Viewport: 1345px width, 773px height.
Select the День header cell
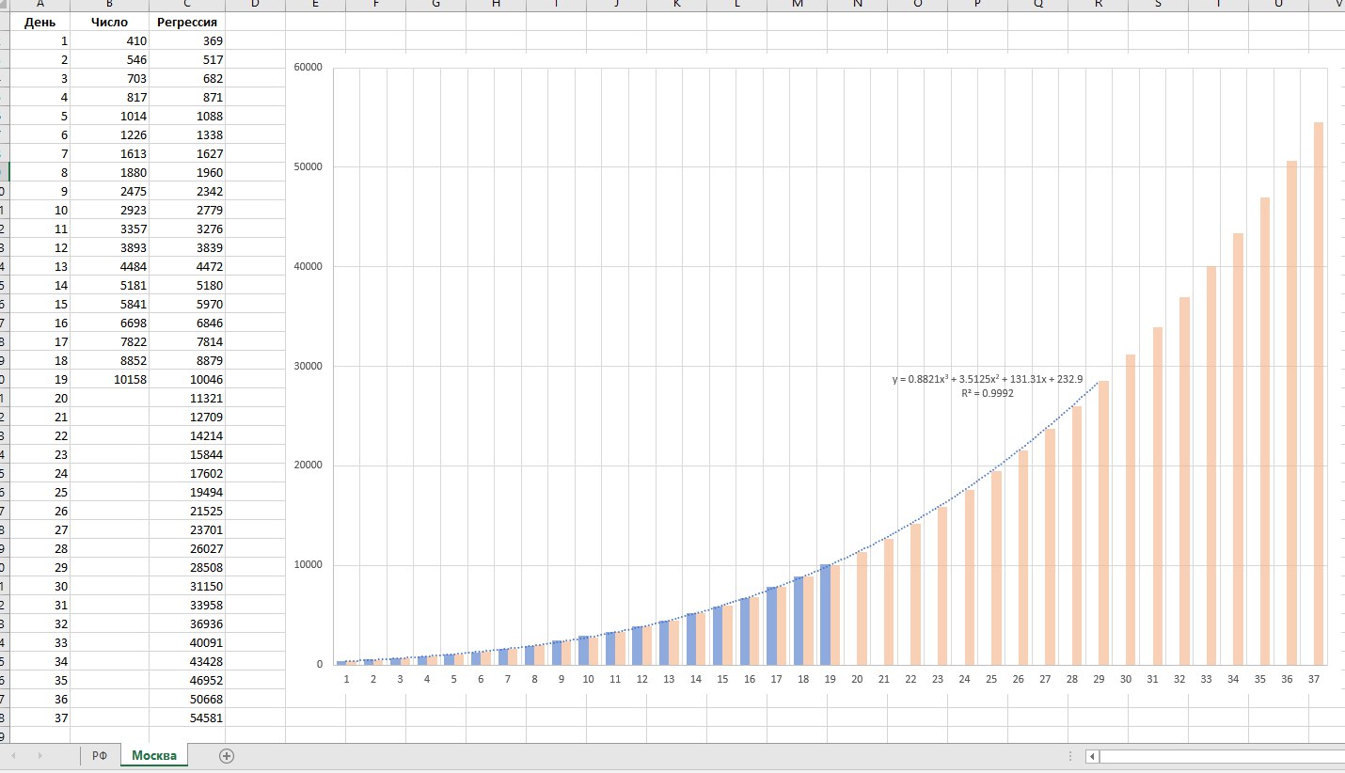pyautogui.click(x=39, y=22)
